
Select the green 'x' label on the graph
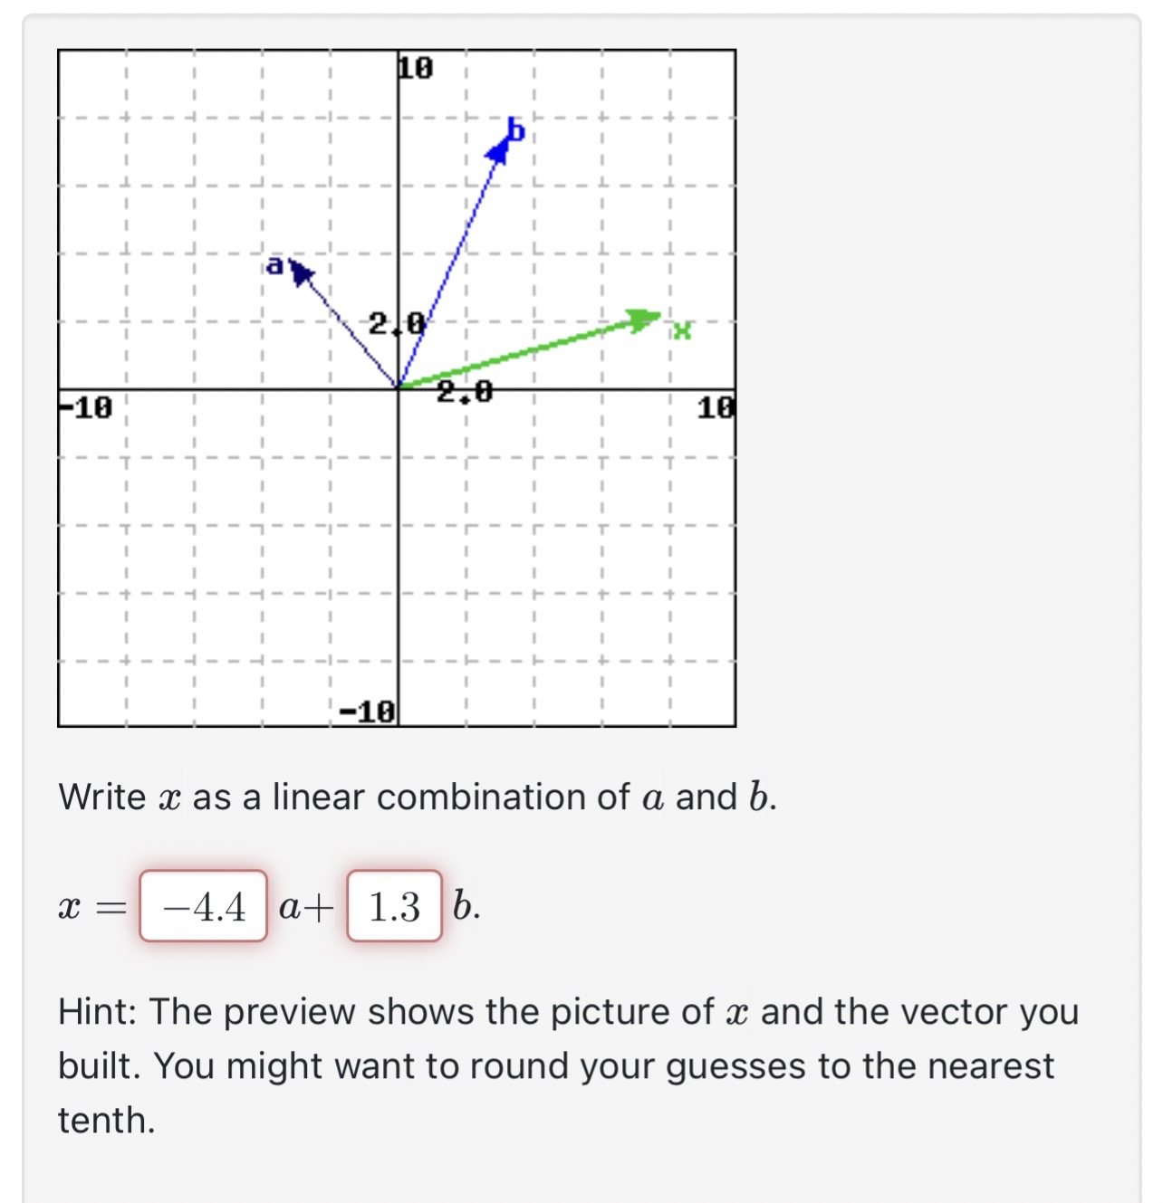tap(682, 331)
